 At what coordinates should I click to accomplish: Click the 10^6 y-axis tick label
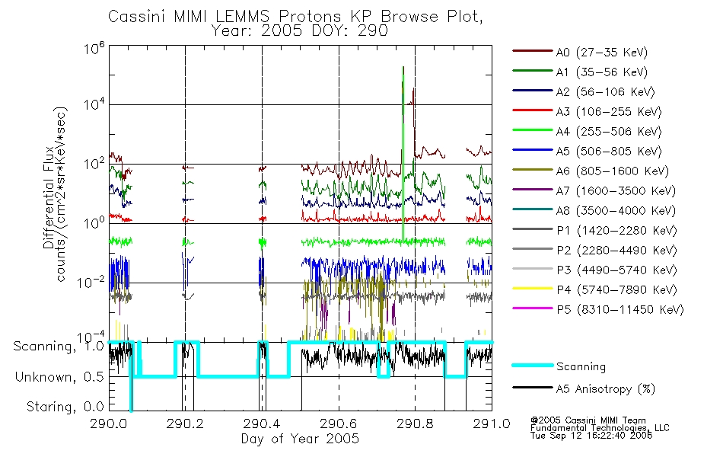(x=94, y=48)
